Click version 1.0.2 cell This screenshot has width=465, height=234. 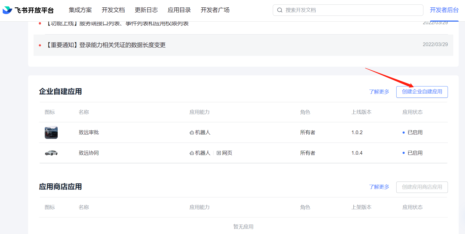coord(357,132)
